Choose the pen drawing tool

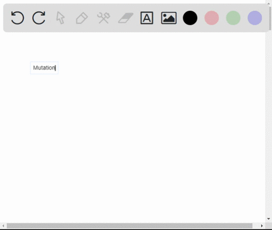(82, 18)
